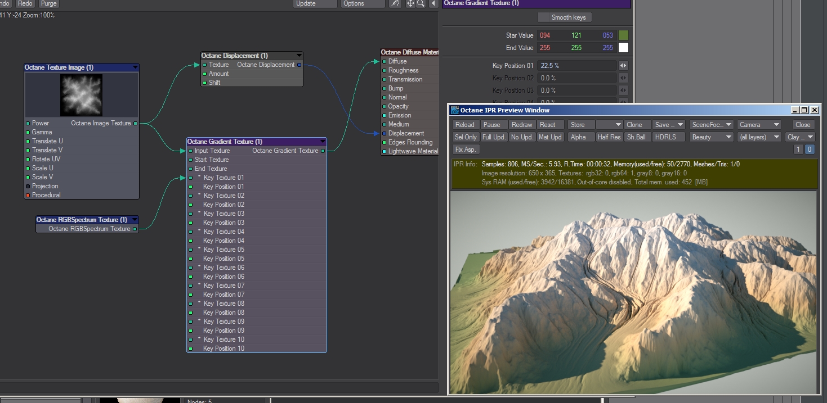Activate the pan/move view icon
The image size is (827, 403).
coord(410,3)
